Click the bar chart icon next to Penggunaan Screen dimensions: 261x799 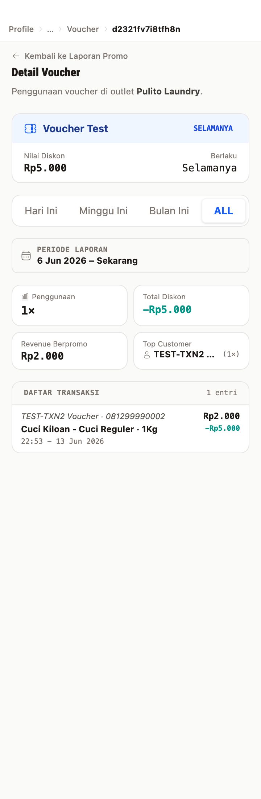pyautogui.click(x=25, y=297)
